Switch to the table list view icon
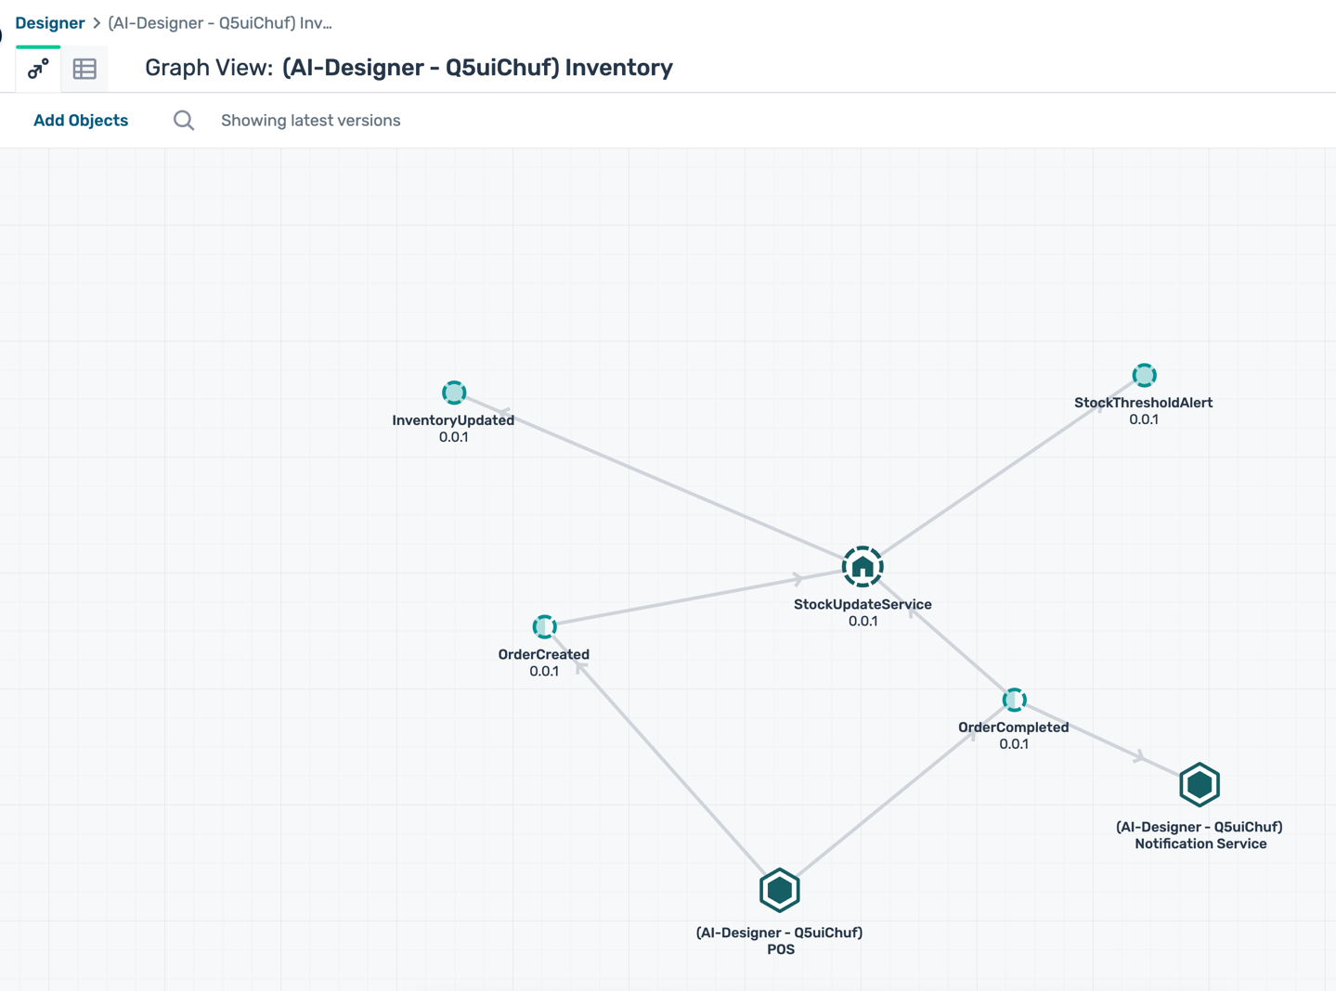Image resolution: width=1336 pixels, height=991 pixels. [x=84, y=69]
